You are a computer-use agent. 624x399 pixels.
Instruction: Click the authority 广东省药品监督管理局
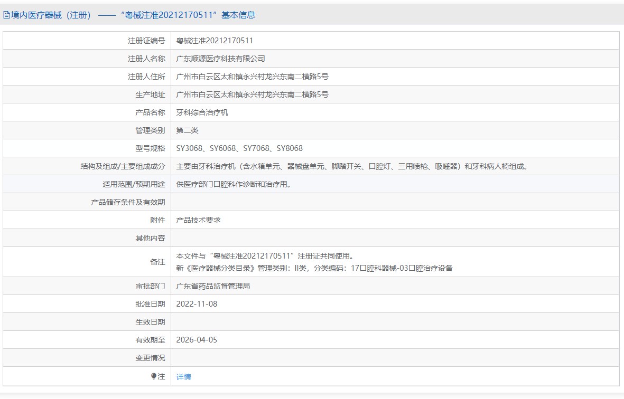213,286
